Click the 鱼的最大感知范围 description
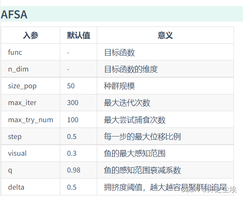This screenshot has width=243, height=197. pyautogui.click(x=135, y=153)
